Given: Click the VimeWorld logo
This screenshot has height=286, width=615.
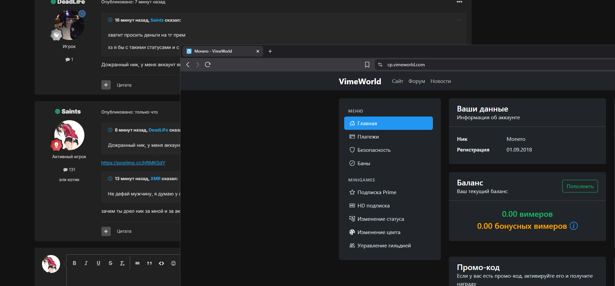Looking at the screenshot, I should tap(360, 82).
